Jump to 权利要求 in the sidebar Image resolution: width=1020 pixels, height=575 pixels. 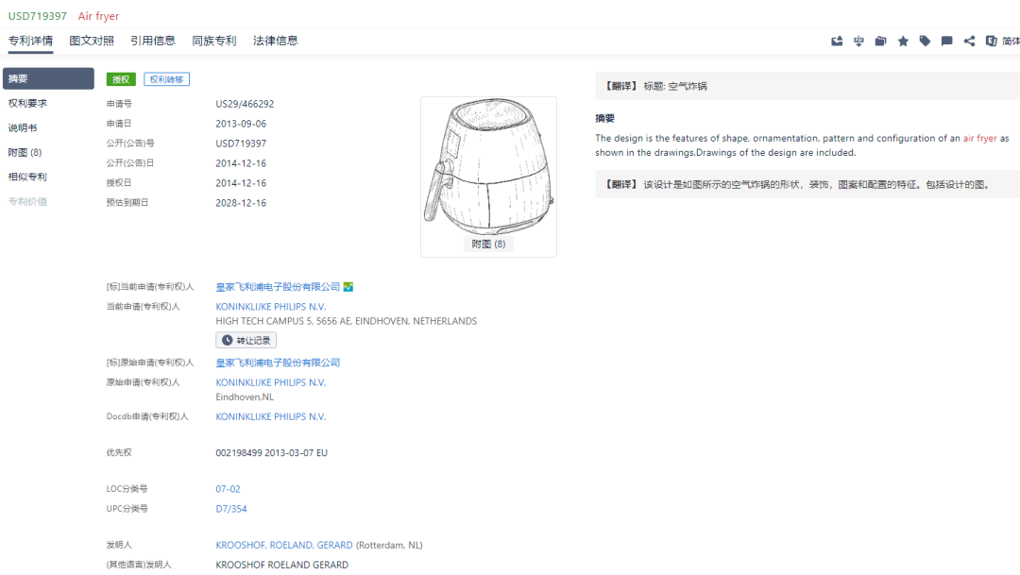(x=27, y=103)
